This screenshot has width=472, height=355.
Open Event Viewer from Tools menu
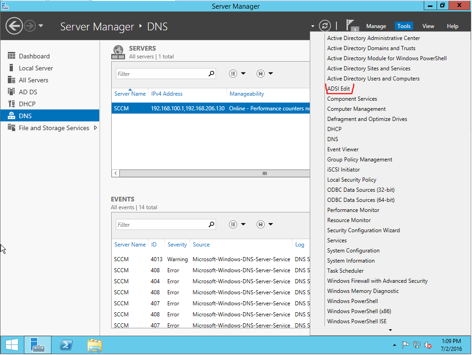tap(343, 149)
